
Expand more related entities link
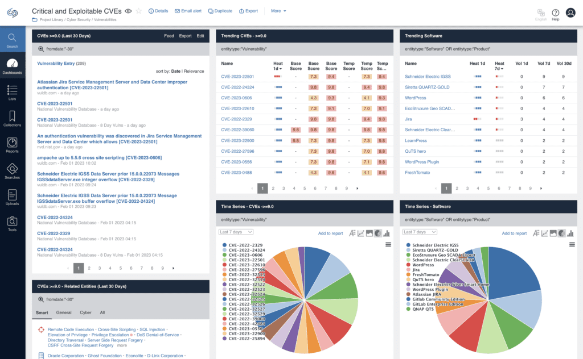click(x=122, y=345)
